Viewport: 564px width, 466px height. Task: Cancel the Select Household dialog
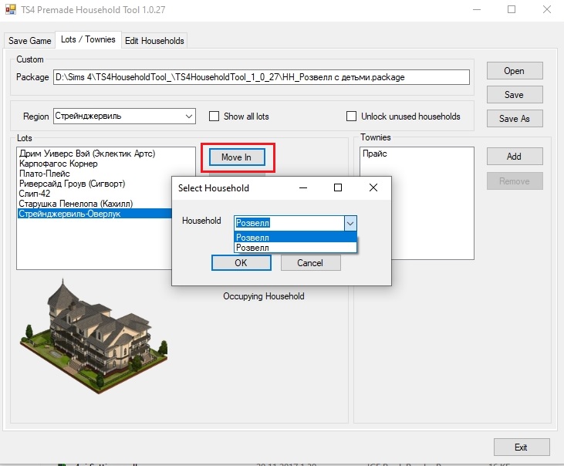pos(310,263)
